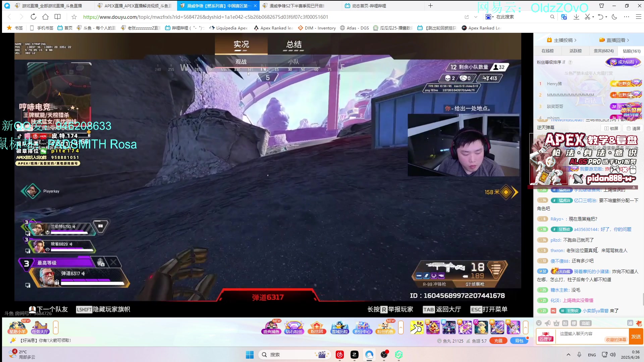Click the 充值 recharge button

[498, 341]
